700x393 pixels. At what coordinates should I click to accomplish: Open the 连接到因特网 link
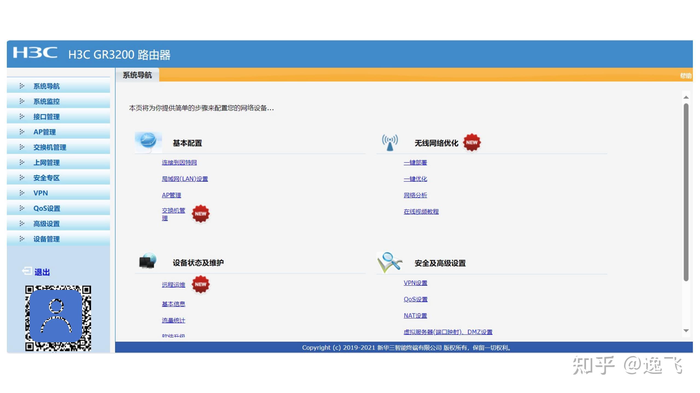click(x=180, y=162)
